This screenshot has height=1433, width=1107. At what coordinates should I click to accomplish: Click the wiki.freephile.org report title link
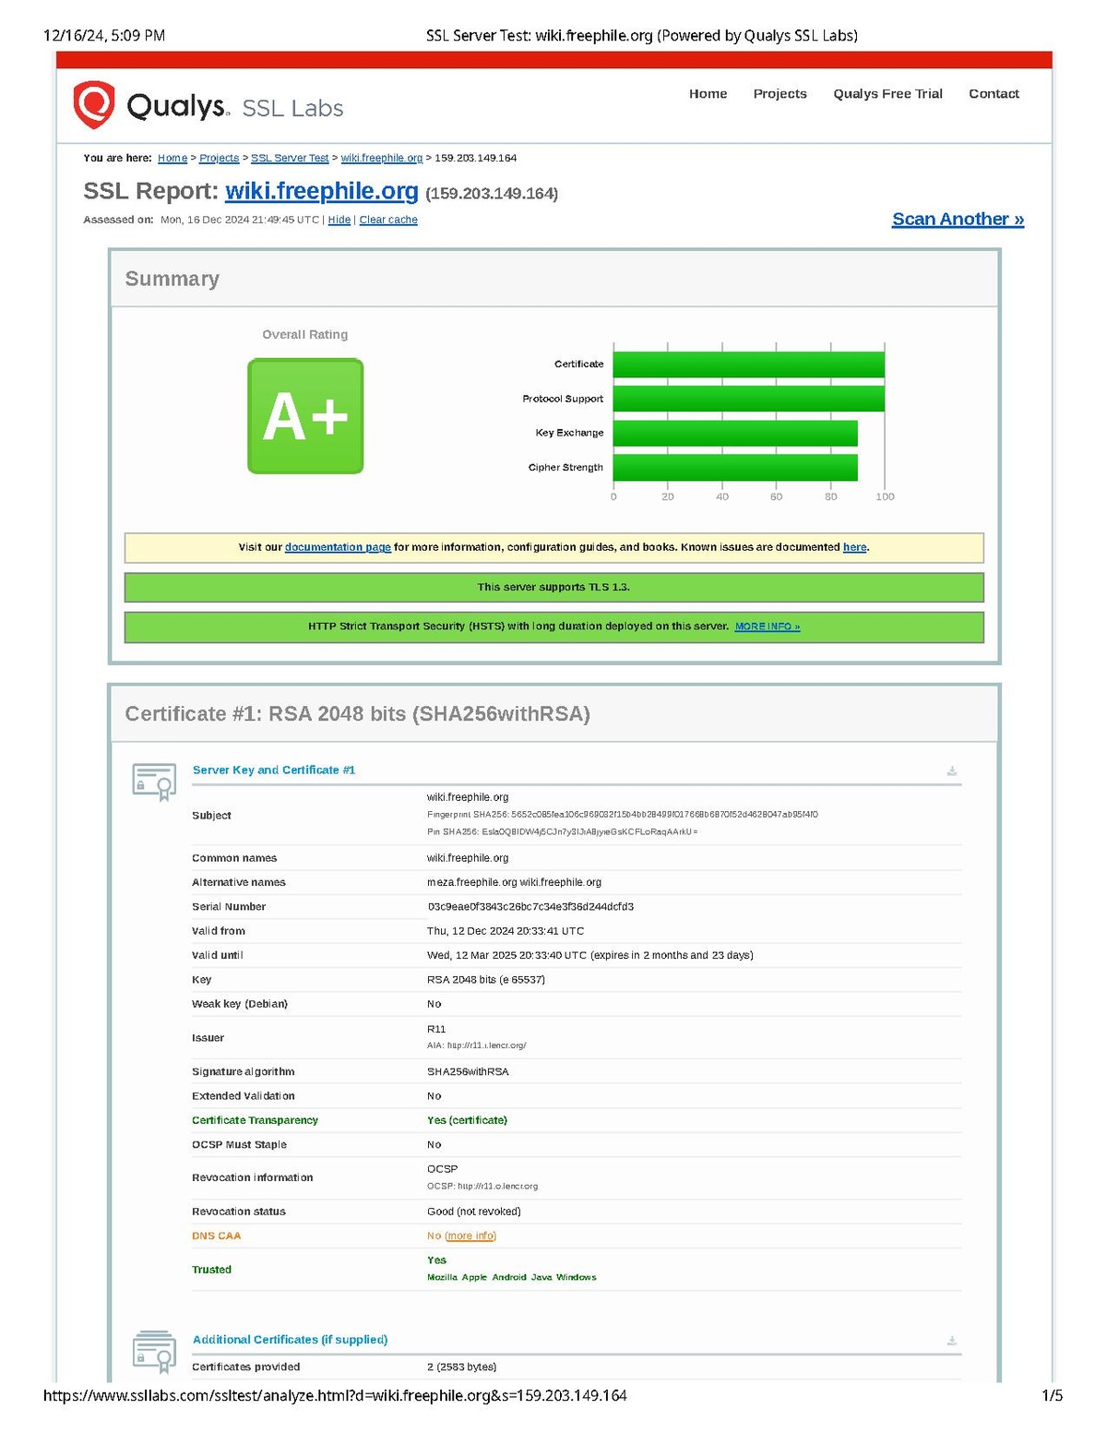(x=323, y=192)
